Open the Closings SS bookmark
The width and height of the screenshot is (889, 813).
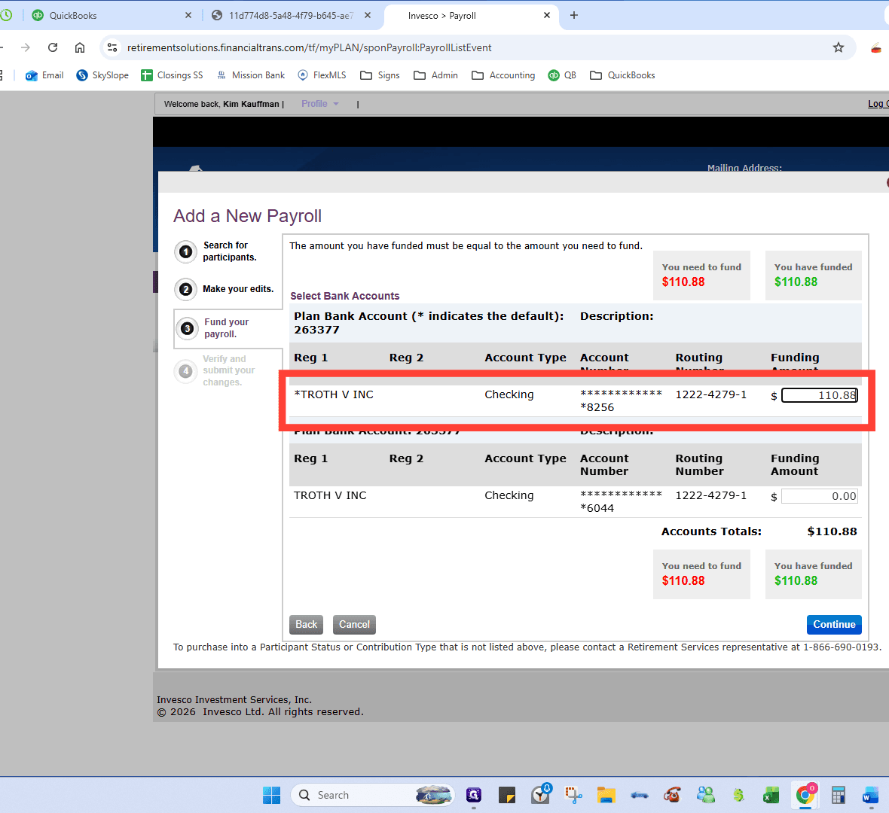[172, 75]
